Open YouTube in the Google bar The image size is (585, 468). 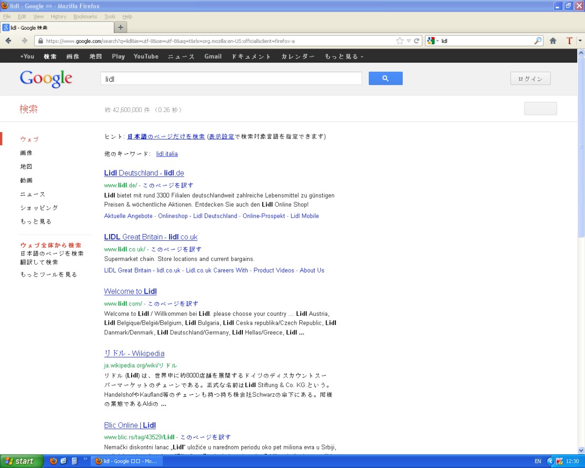[146, 57]
